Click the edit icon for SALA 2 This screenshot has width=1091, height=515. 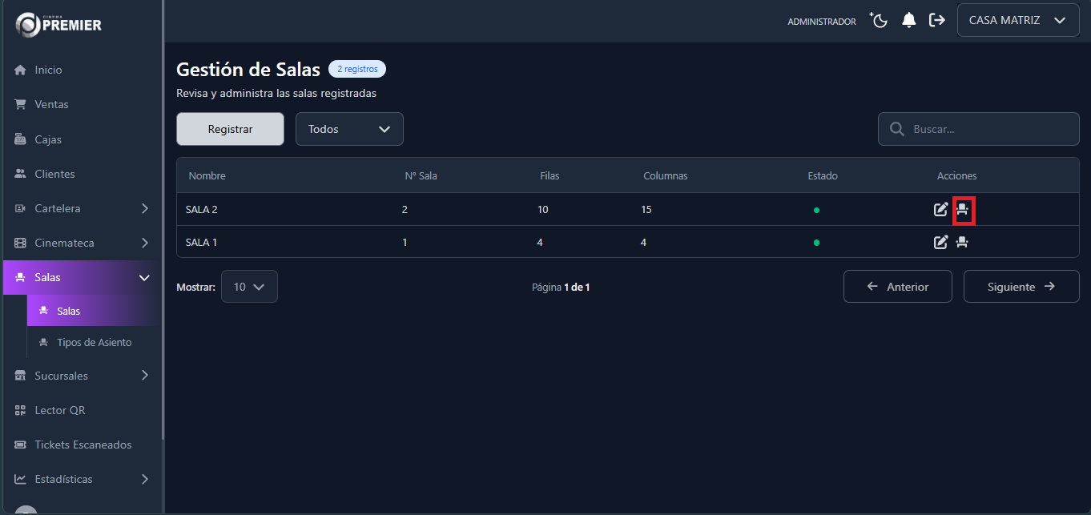pyautogui.click(x=941, y=210)
